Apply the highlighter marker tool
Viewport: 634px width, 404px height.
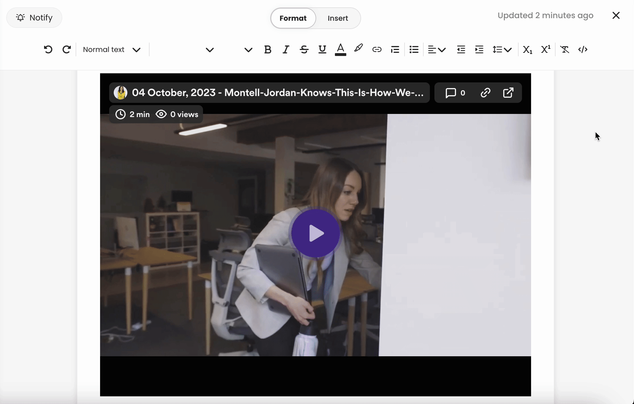[x=359, y=48]
